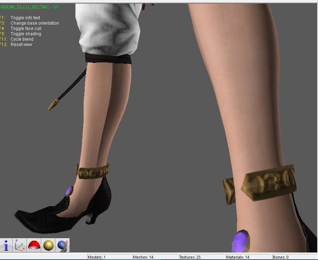Click the 'Change base orientation' overlay text
The image size is (318, 260).
pos(35,23)
